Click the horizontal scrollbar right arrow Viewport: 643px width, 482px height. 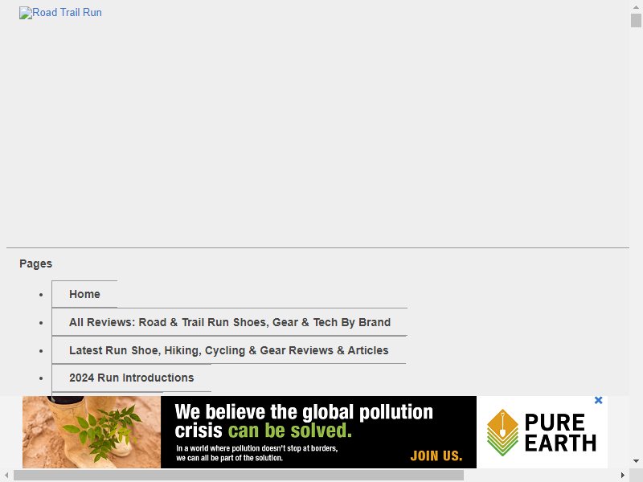pyautogui.click(x=622, y=476)
